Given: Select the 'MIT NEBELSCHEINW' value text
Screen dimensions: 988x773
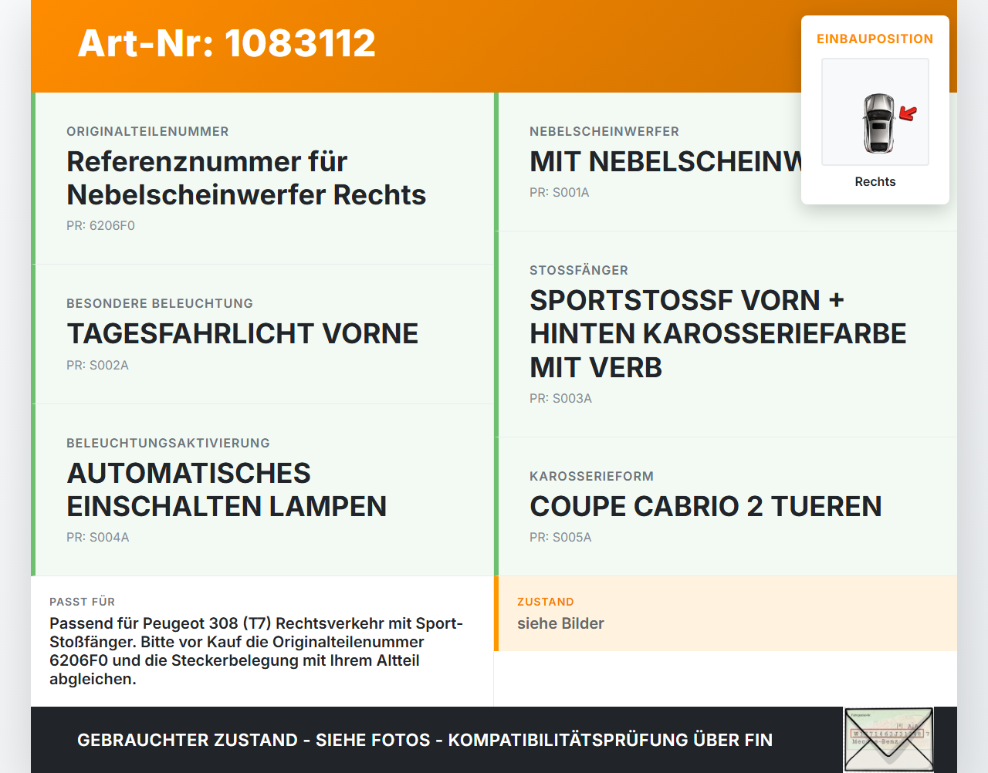Looking at the screenshot, I should tap(665, 162).
